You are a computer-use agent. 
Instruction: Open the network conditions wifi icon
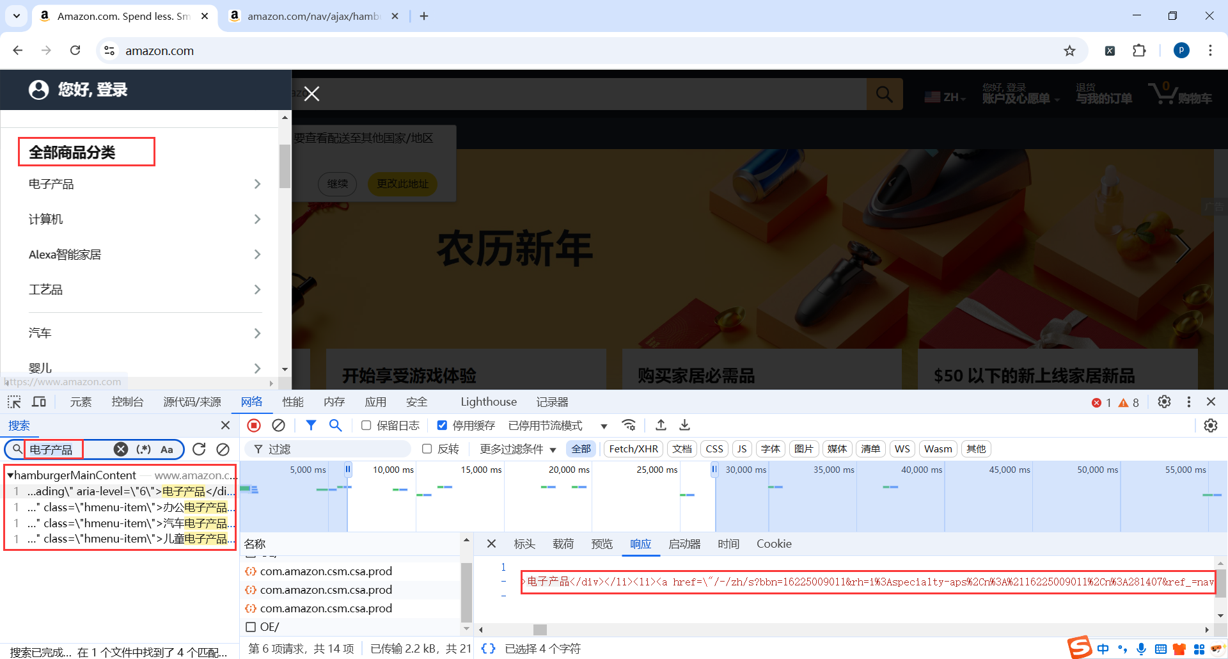point(629,425)
